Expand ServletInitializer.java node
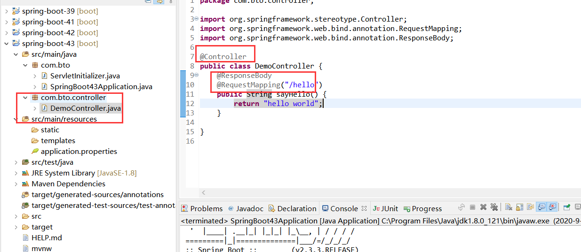Viewport: 581px width, 252px height. [x=35, y=76]
